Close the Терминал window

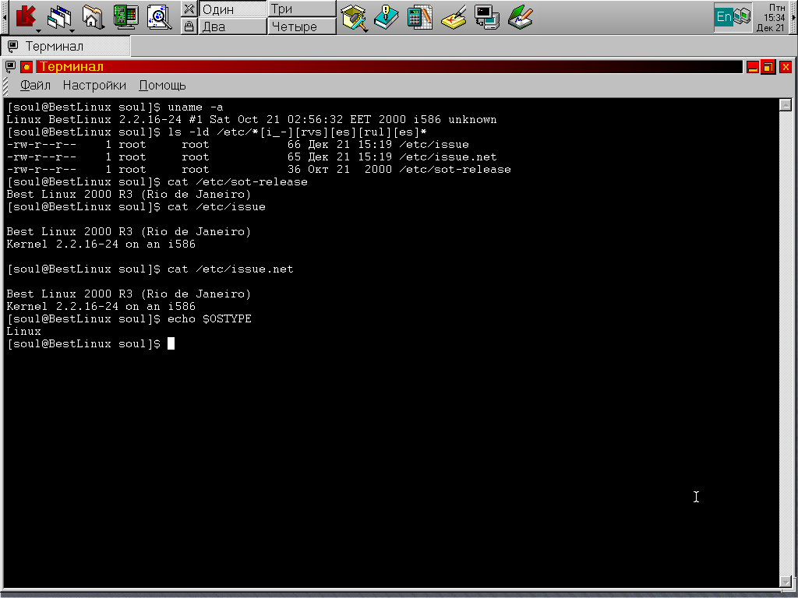pyautogui.click(x=786, y=67)
